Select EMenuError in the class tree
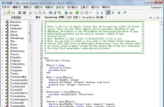The image size is (164, 107). (16, 22)
